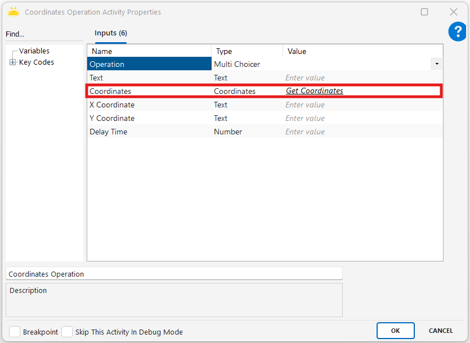Select the Variables tree item
Screen dimensions: 470x343
(34, 51)
